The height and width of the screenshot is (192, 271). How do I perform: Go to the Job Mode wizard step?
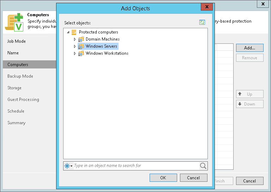point(17,41)
